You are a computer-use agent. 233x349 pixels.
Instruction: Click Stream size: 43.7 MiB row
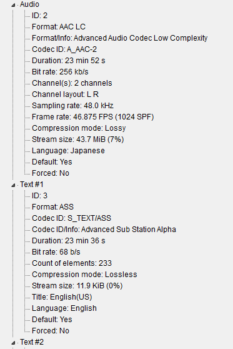tap(78, 139)
